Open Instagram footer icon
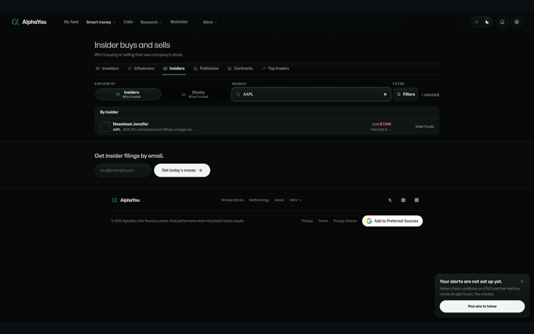Screen dimensions: 534x334 pyautogui.click(x=403, y=200)
